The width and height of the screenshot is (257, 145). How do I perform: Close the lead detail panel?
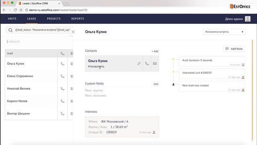[73, 32]
